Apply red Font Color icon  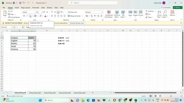tap(45, 16)
